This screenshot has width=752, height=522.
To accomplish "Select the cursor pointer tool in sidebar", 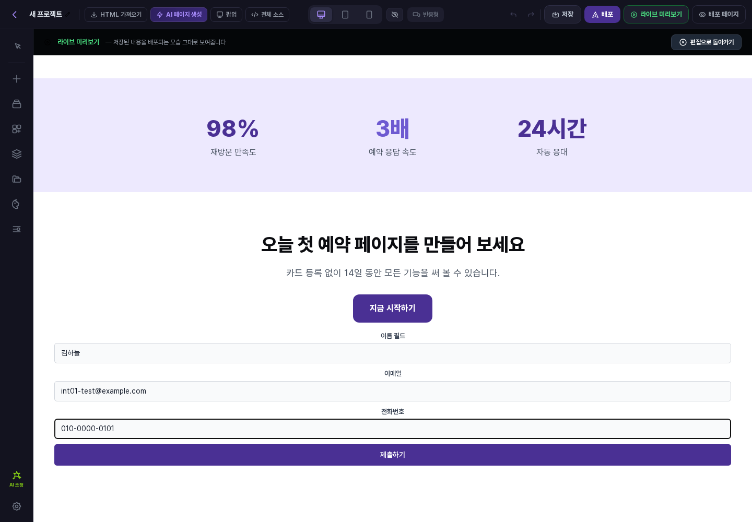I will click(17, 46).
